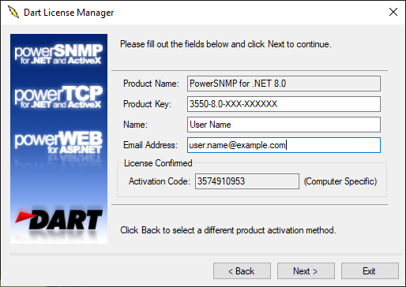406x287 pixels.
Task: Click the "Email Address:" label
Action: [150, 145]
